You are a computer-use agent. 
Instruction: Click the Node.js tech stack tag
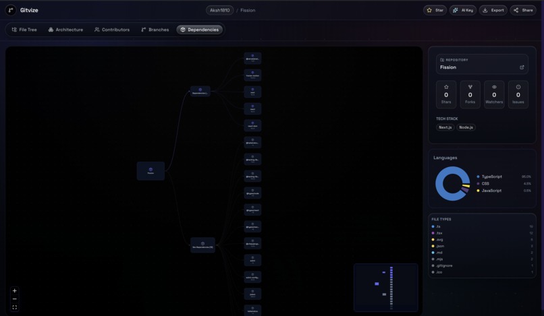click(466, 127)
